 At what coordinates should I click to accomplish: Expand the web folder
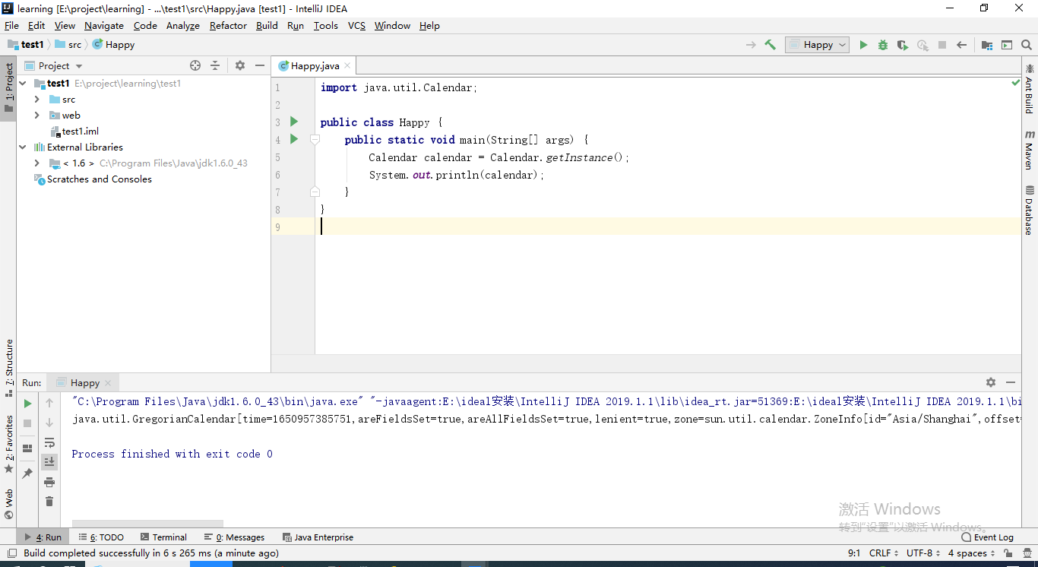tap(36, 116)
